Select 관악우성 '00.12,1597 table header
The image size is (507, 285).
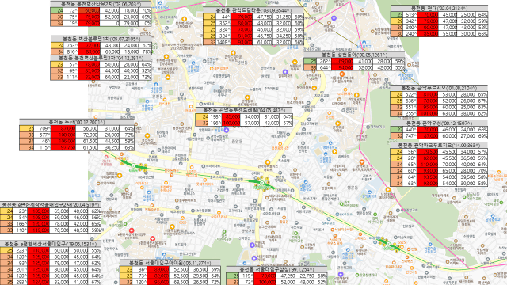tap(439, 123)
